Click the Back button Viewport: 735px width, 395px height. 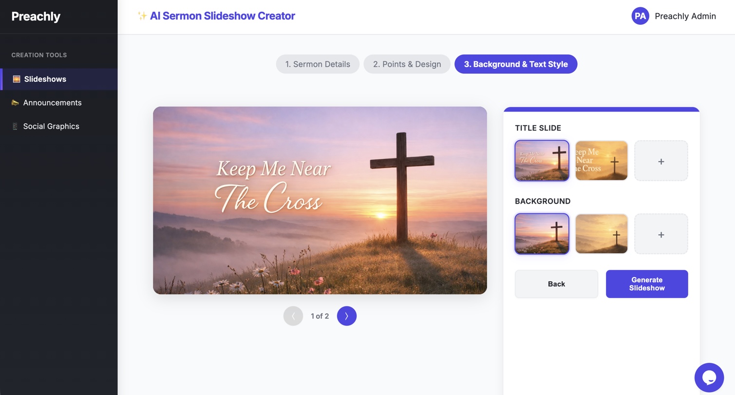pos(556,284)
